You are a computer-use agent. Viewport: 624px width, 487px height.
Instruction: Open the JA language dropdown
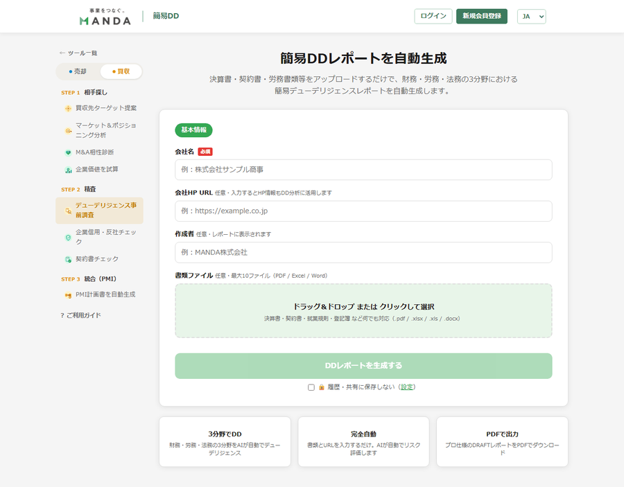pos(531,17)
